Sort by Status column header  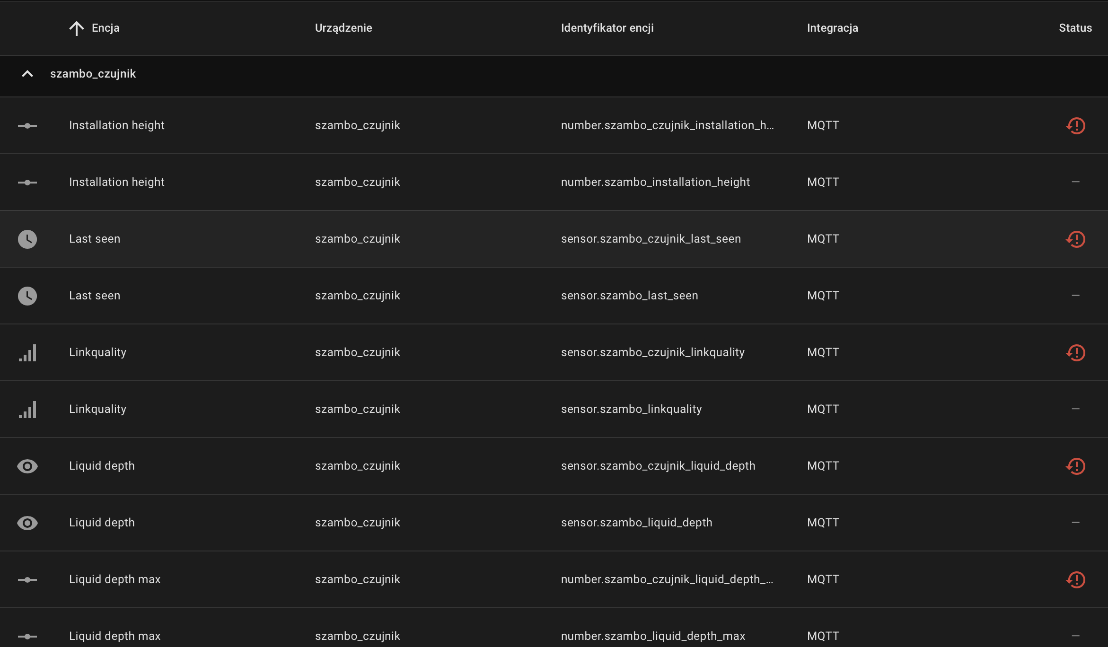pyautogui.click(x=1075, y=28)
